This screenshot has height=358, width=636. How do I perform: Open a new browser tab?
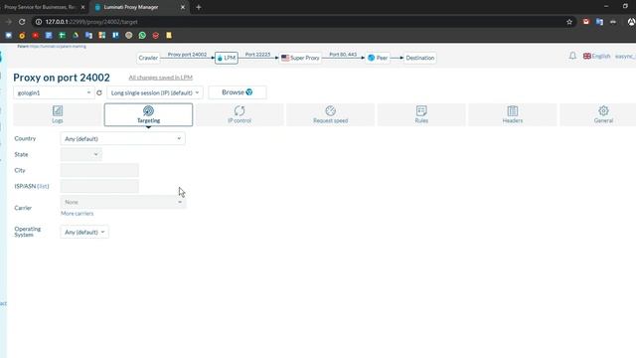(199, 7)
